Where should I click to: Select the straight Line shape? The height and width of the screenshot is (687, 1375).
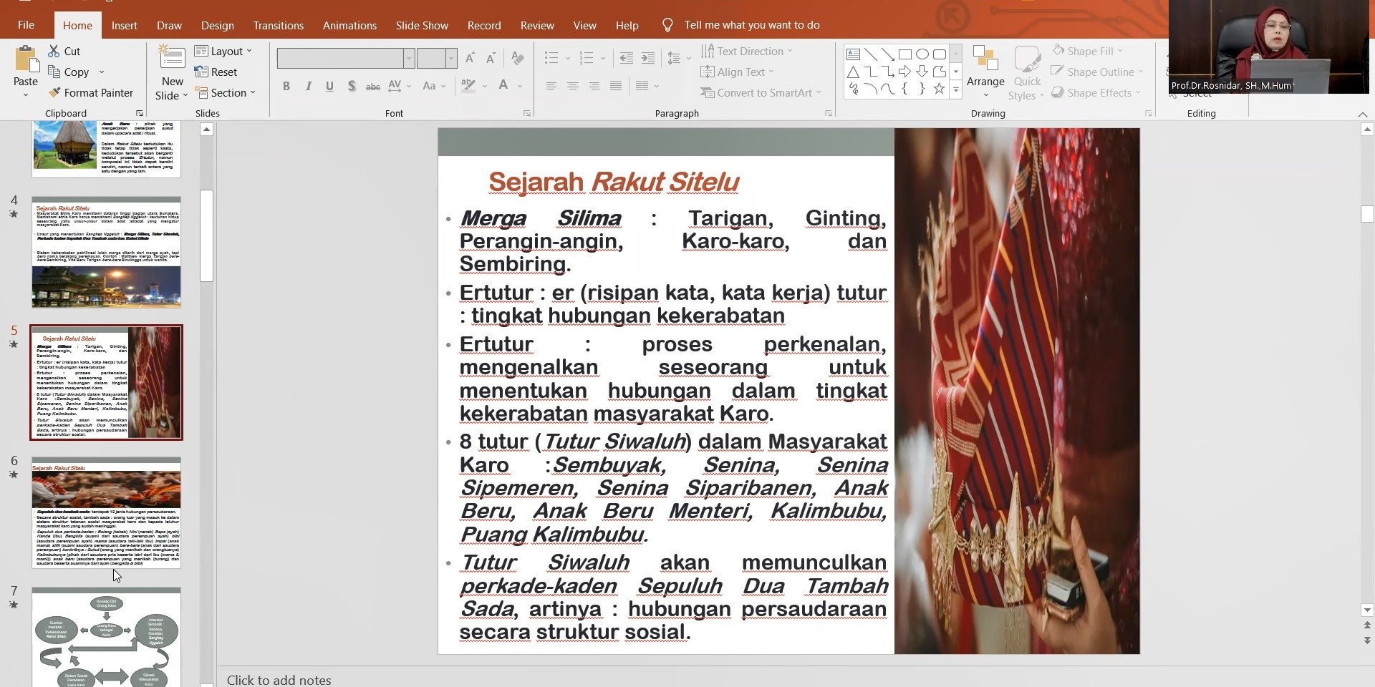tap(870, 54)
